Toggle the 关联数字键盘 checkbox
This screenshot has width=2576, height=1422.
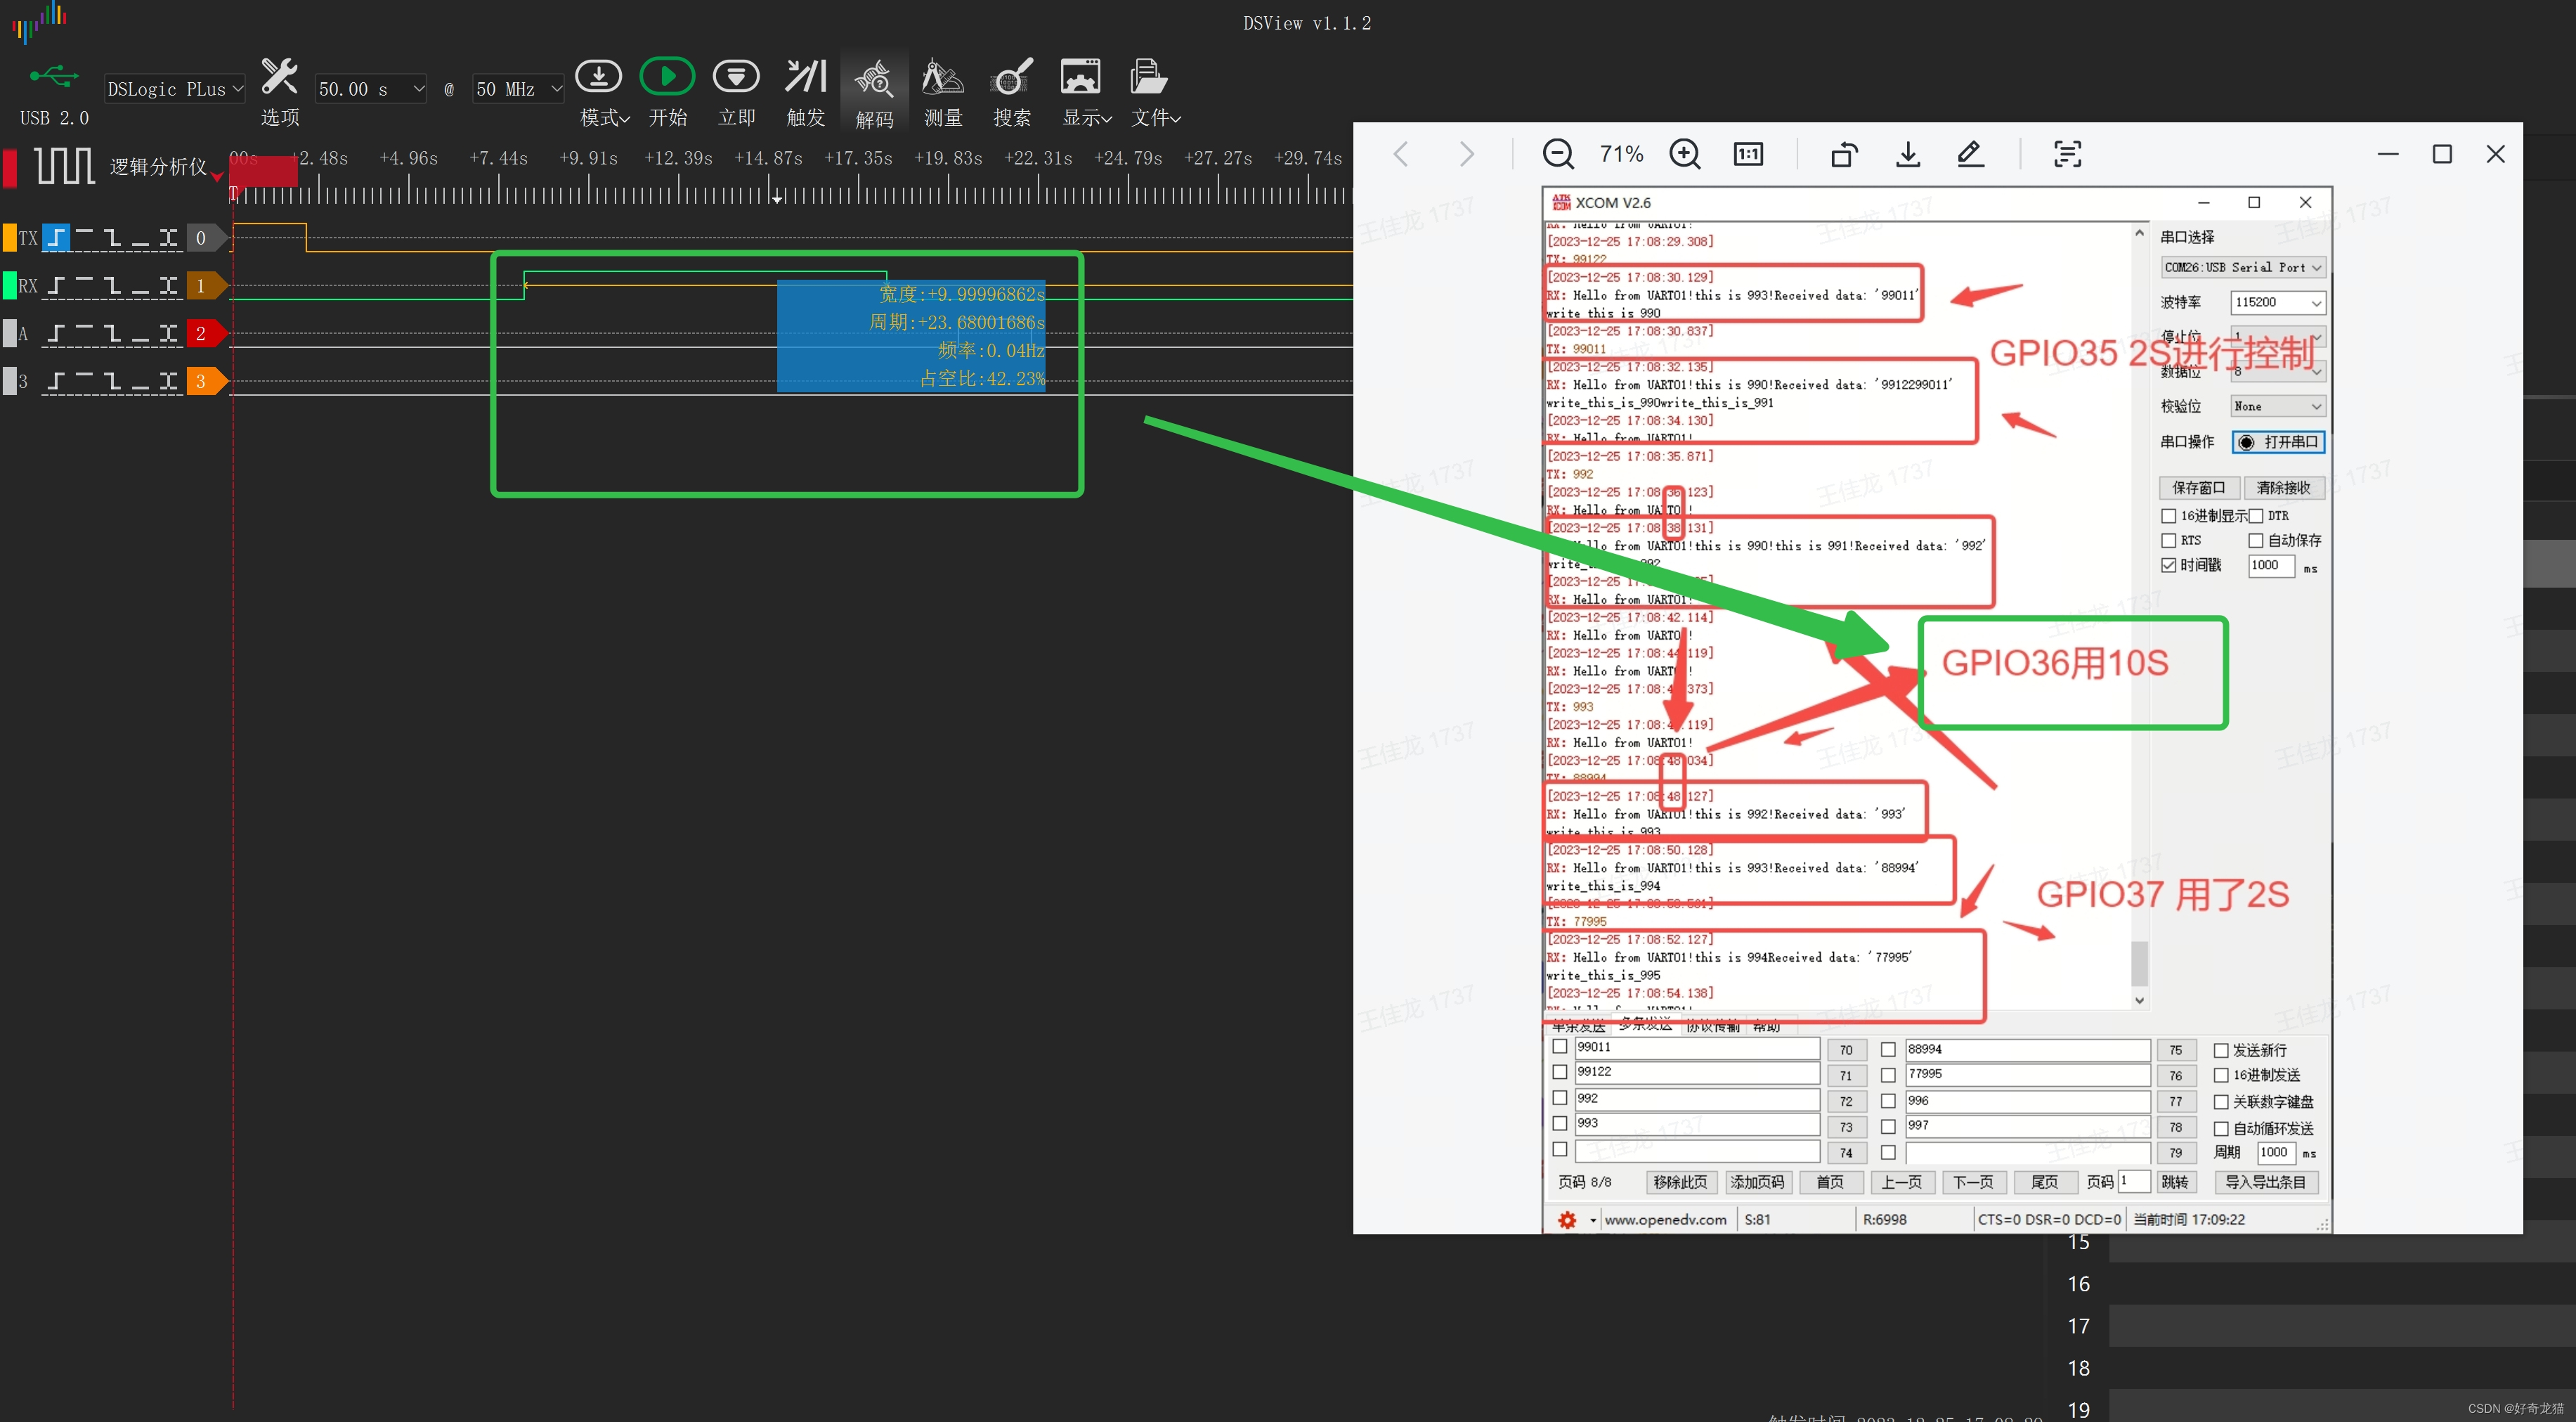pyautogui.click(x=2221, y=1102)
